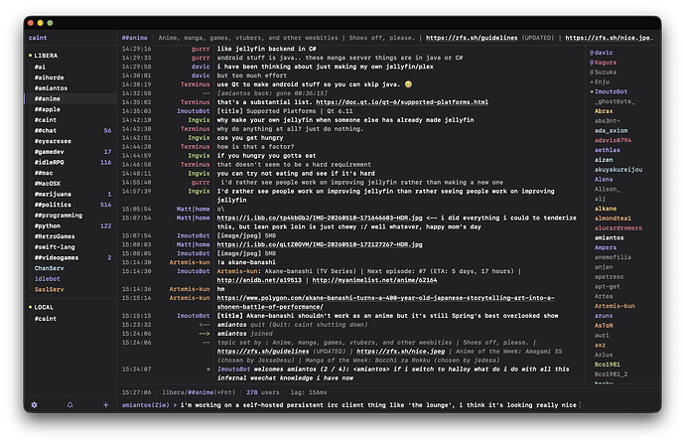
Task: Click the caint app title
Action: 38,38
